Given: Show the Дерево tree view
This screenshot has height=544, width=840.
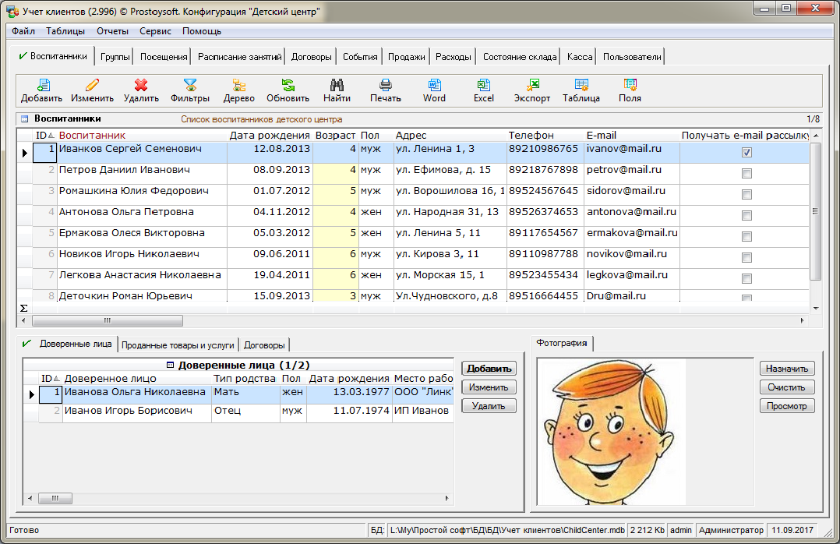Looking at the screenshot, I should (238, 86).
